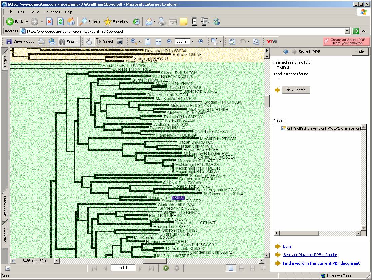Open the Messenger buddies icon
This screenshot has width=372, height=280.
tap(216, 22)
